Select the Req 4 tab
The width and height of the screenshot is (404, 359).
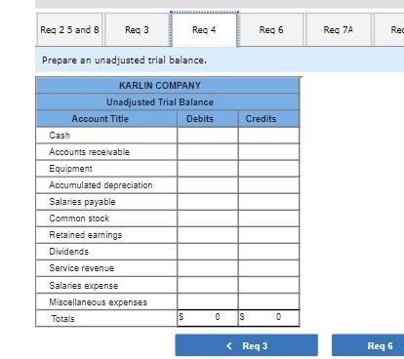click(x=204, y=30)
